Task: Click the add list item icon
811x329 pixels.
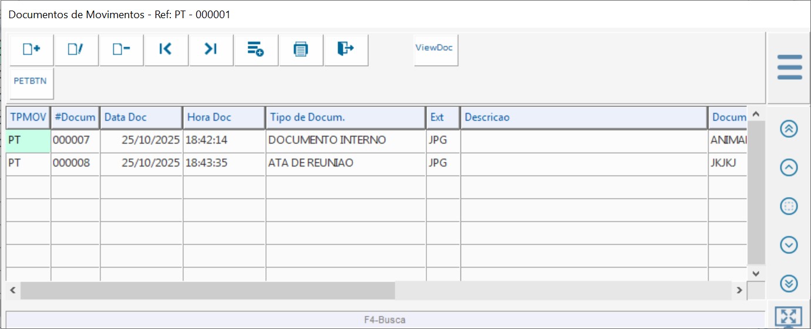Action: [256, 50]
